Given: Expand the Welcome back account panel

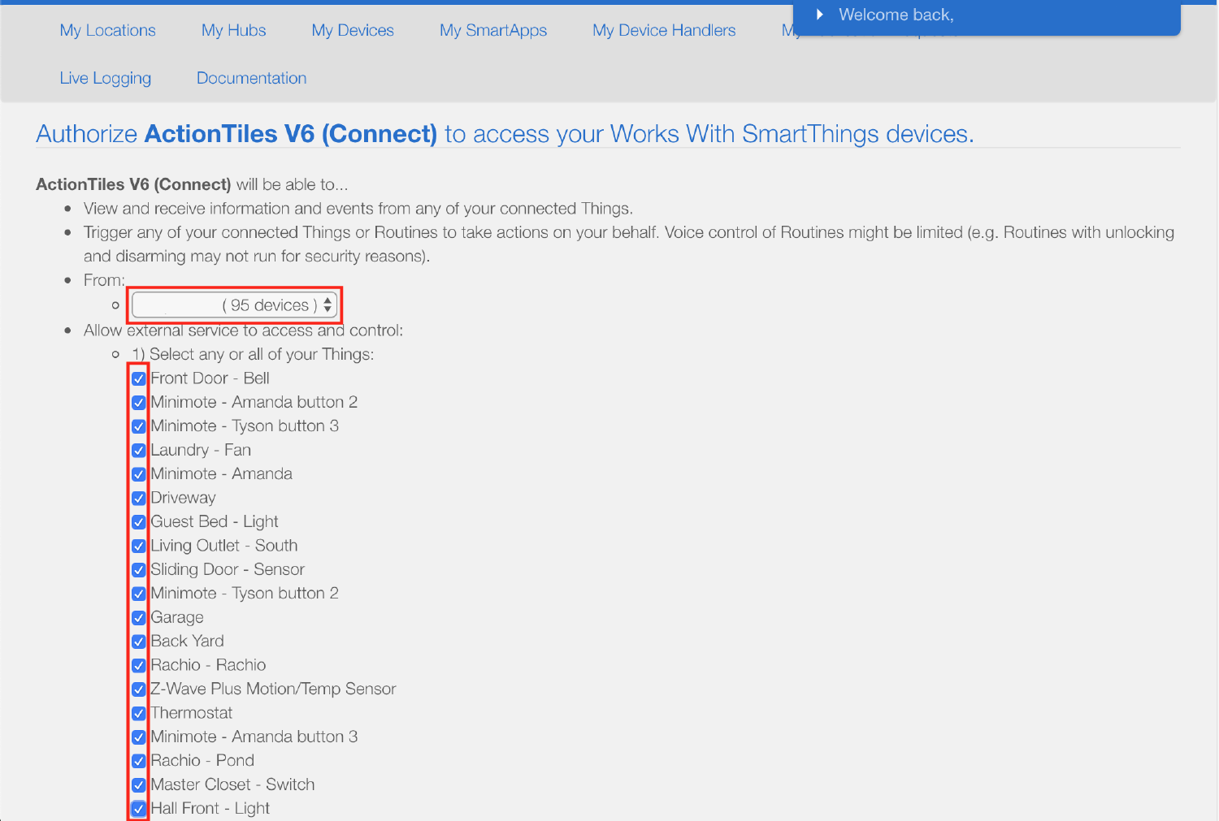Looking at the screenshot, I should [821, 14].
